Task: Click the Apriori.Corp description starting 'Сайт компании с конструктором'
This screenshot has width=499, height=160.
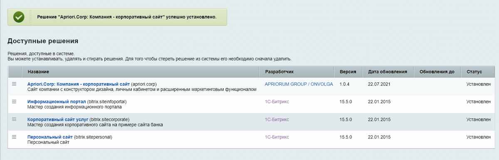Action: click(x=142, y=89)
